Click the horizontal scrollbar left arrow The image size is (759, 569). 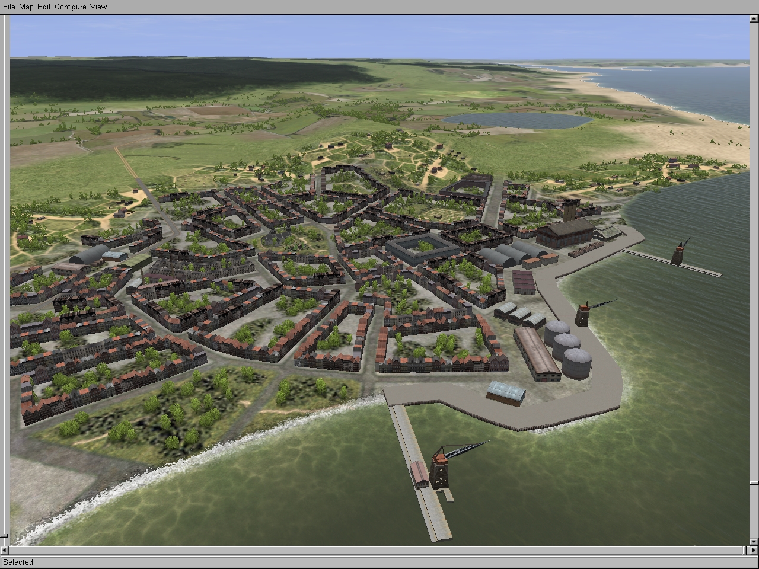point(5,551)
